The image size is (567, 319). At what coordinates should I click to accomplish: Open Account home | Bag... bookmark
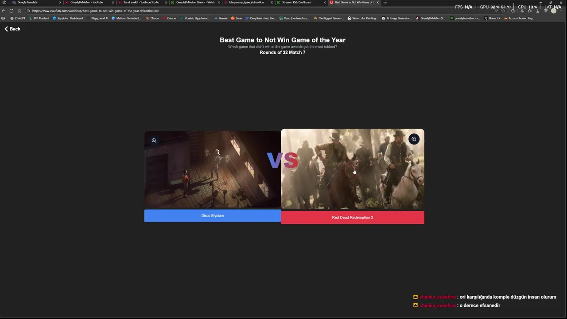click(x=519, y=18)
